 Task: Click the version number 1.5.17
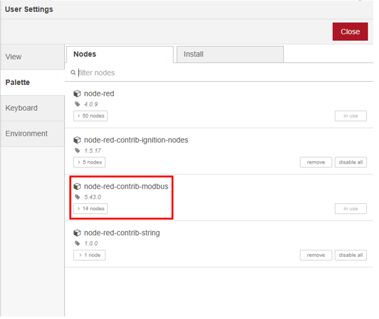(93, 151)
